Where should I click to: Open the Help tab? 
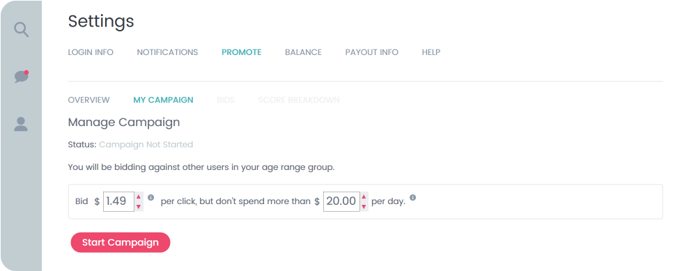point(431,52)
